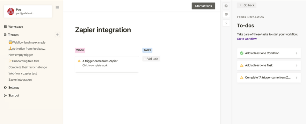The width and height of the screenshot is (306, 124).
Task: Open the lightning bolt panel icon
Action: [x=226, y=23]
